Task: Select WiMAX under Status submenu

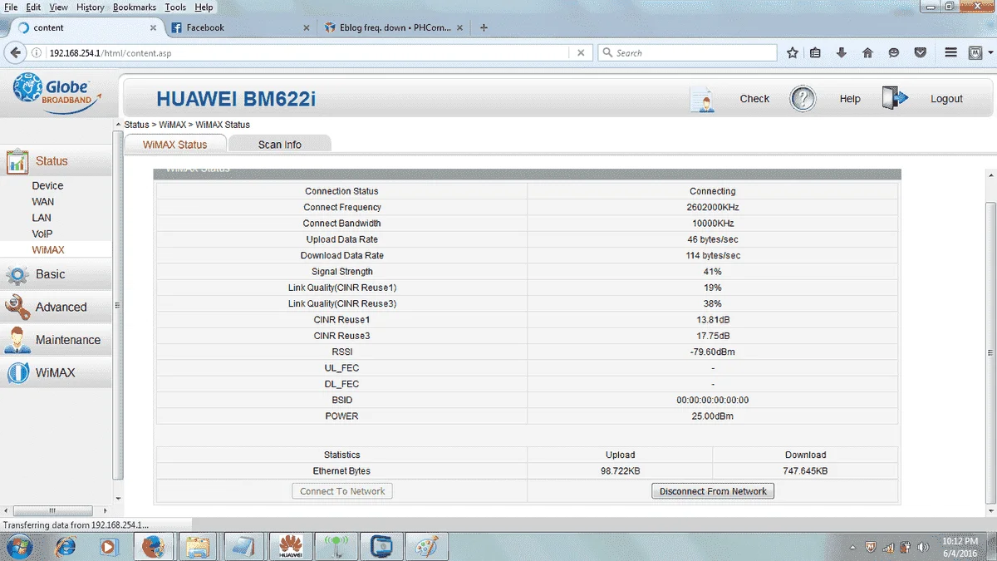Action: (x=48, y=249)
